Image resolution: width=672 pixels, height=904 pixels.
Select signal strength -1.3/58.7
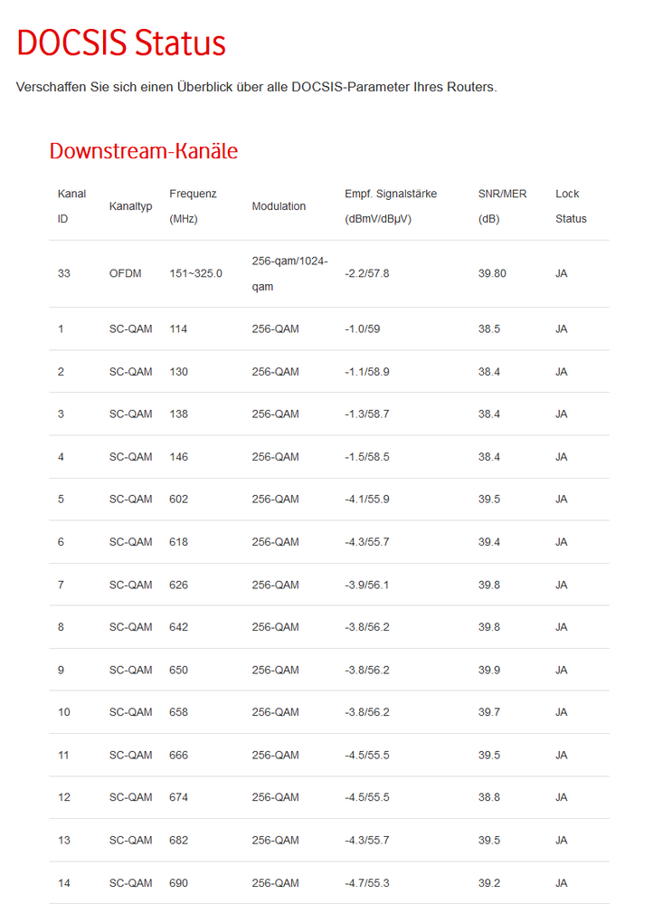click(367, 414)
